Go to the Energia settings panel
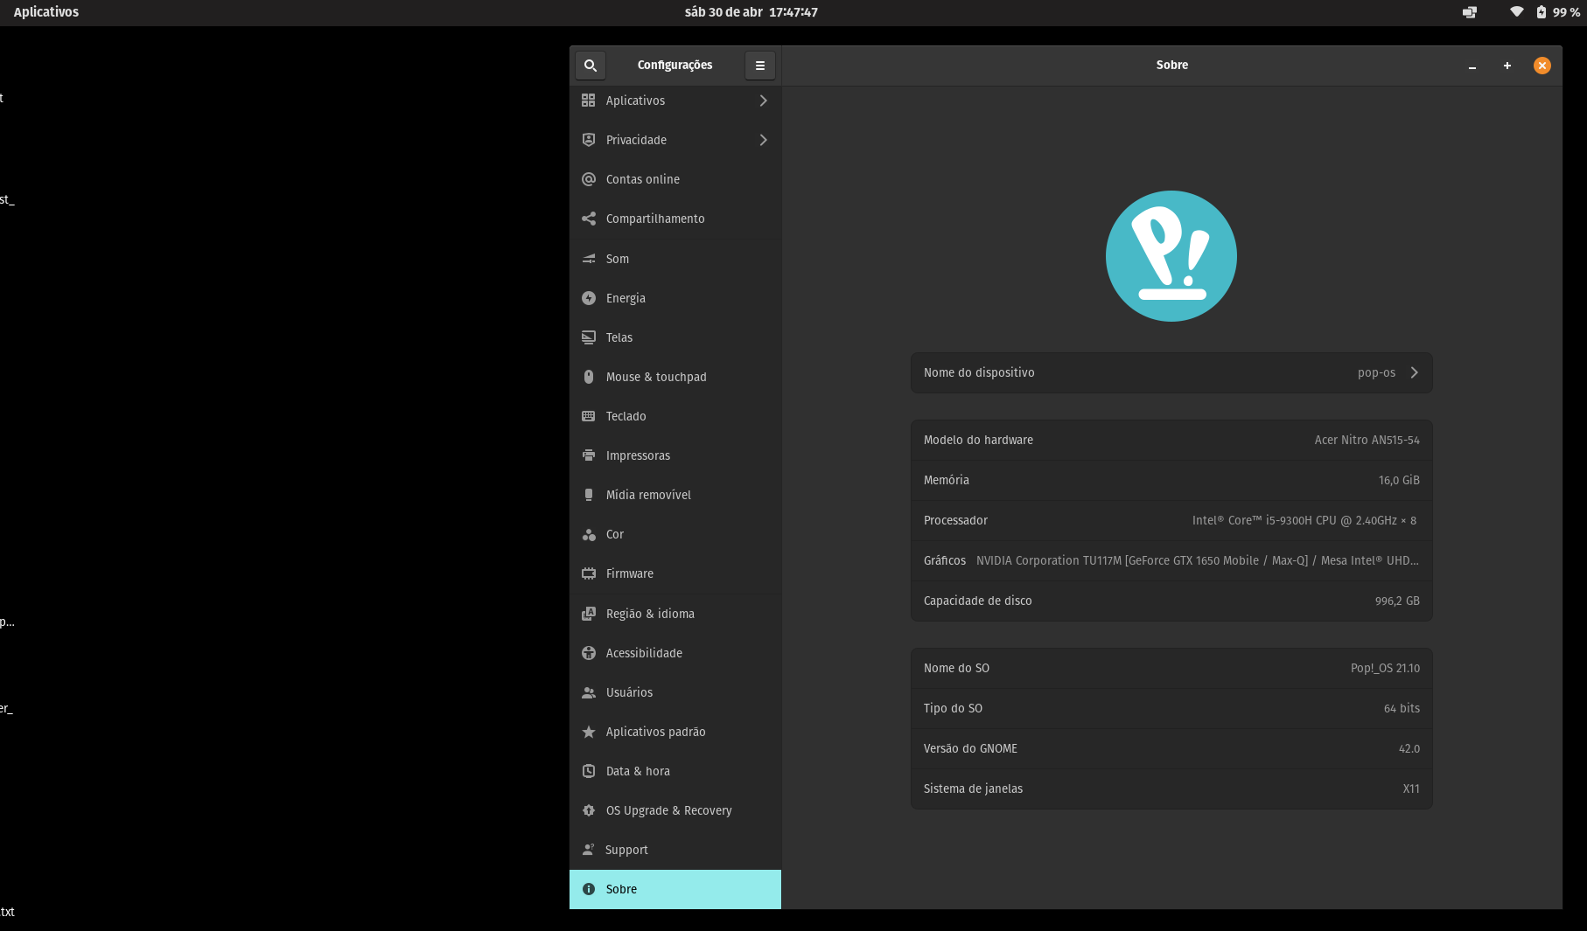 click(675, 298)
